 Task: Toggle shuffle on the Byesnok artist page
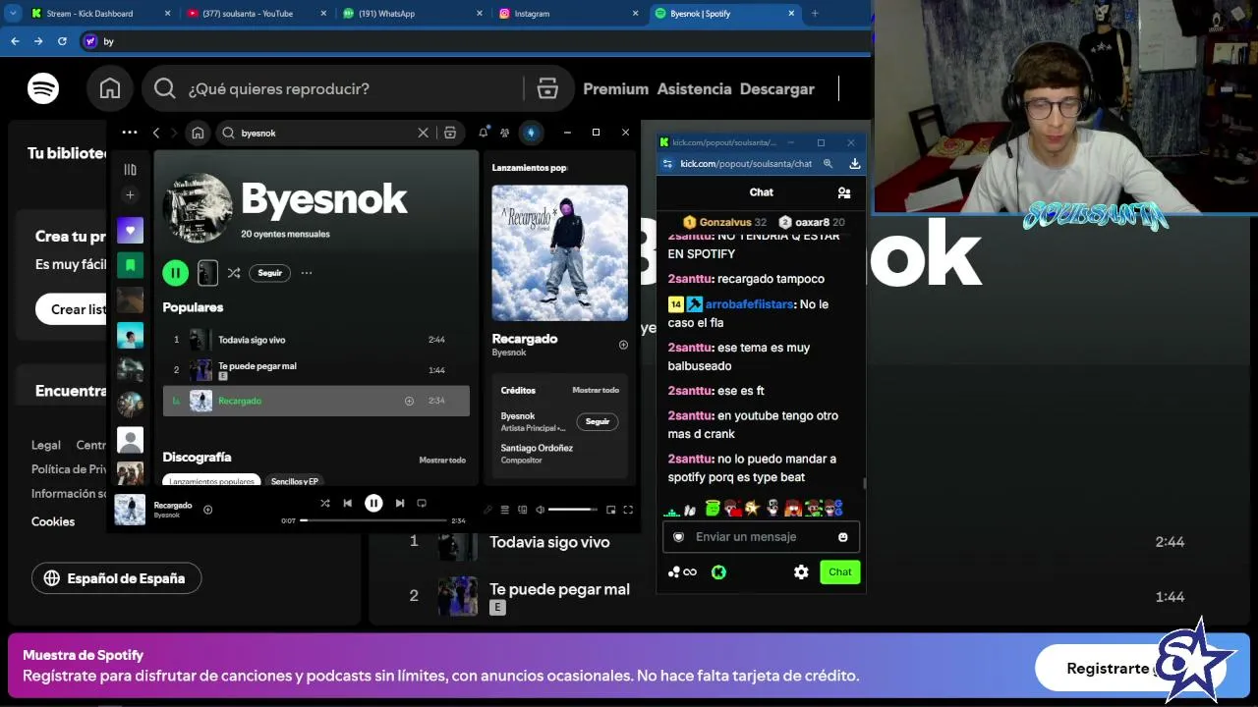(234, 273)
